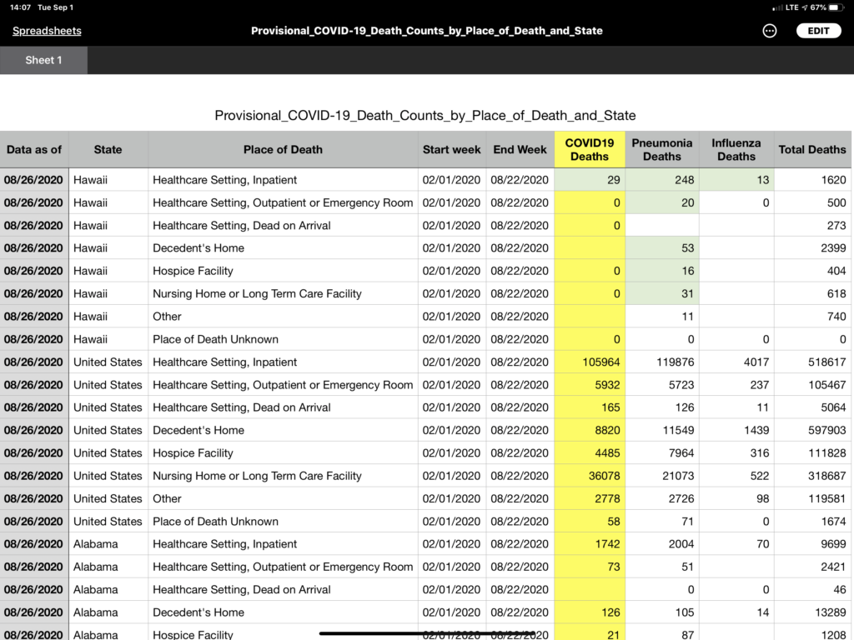Select Alabama COVID19 deaths cell 126

click(590, 612)
